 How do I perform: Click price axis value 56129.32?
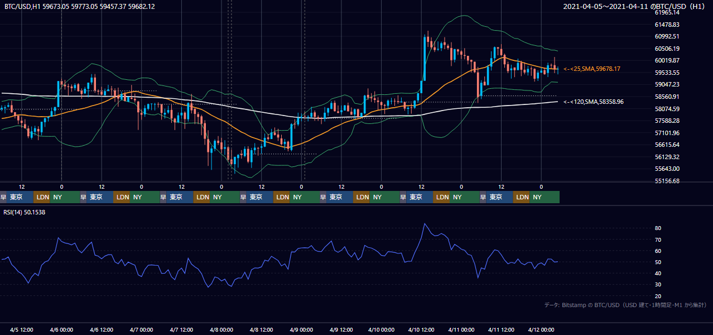click(667, 157)
